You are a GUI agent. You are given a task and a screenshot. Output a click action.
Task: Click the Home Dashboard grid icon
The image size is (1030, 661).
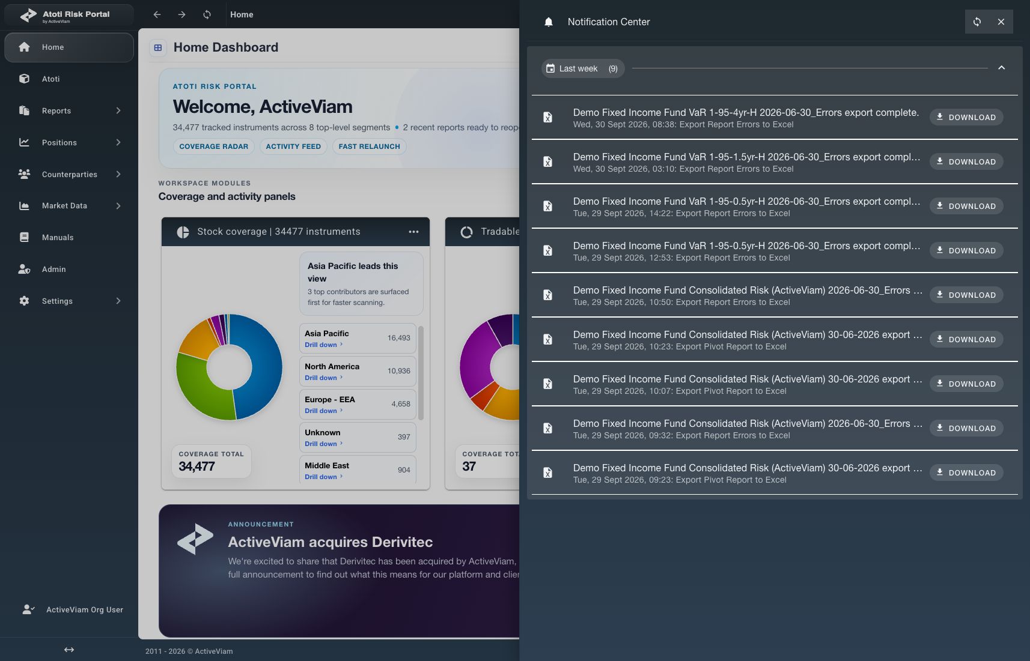tap(158, 47)
